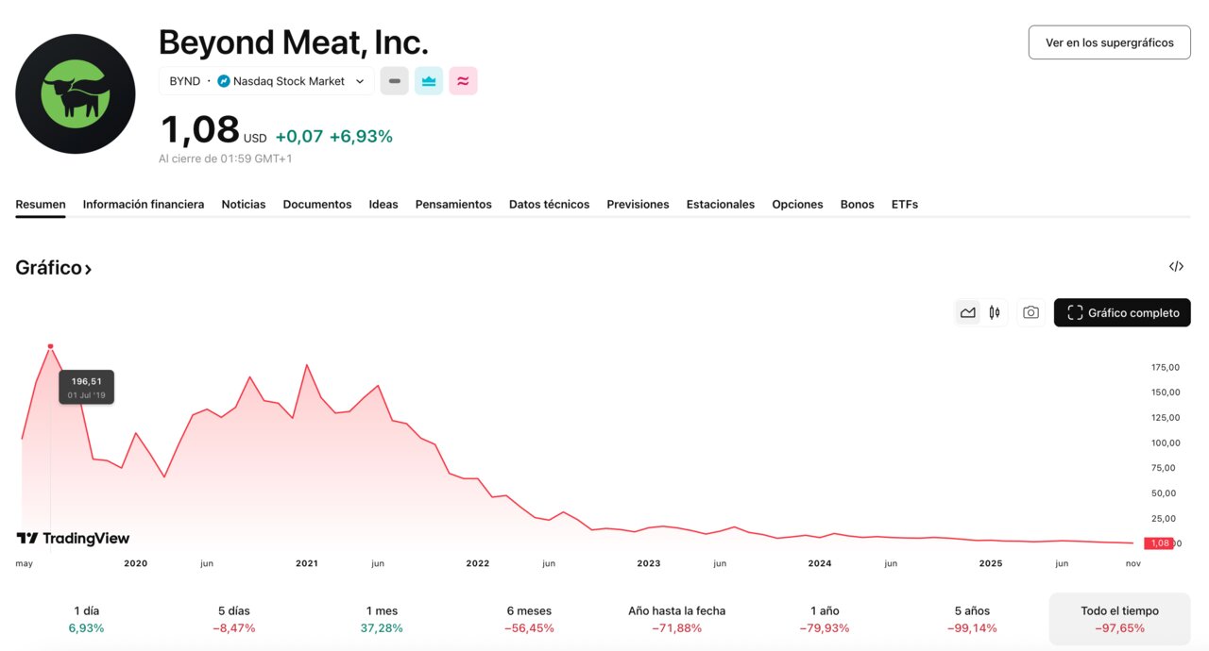Click the gray dash badge icon

394,81
